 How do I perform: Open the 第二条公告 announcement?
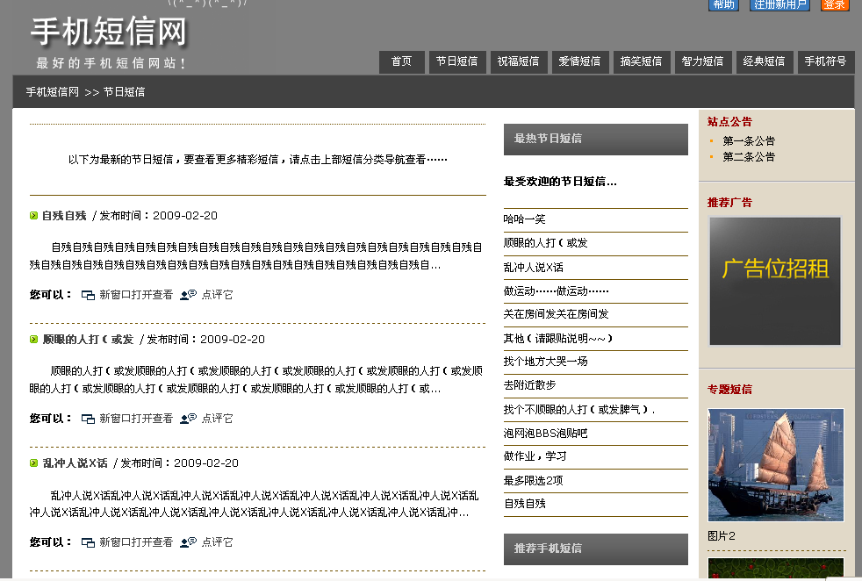click(749, 157)
